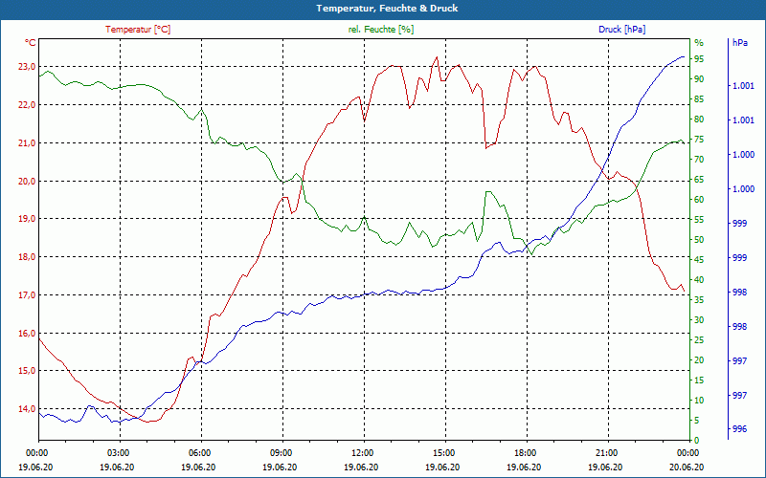Click the green '65' humidity tick label
Viewport: 766px width, 478px height.
pyautogui.click(x=699, y=180)
